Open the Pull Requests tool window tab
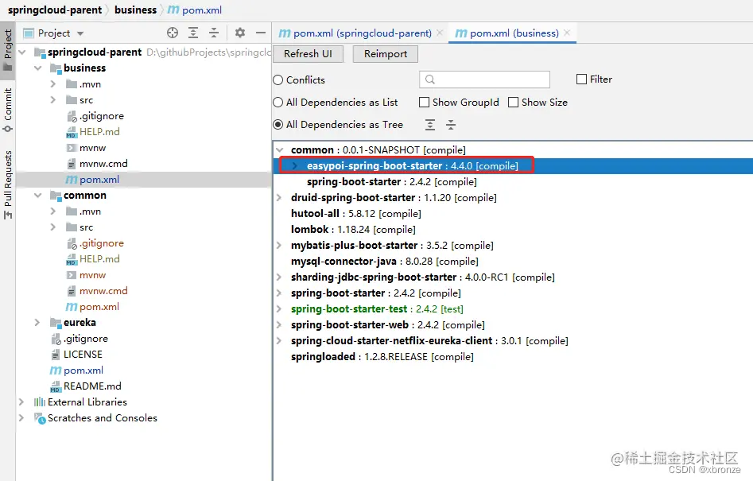 pos(8,184)
